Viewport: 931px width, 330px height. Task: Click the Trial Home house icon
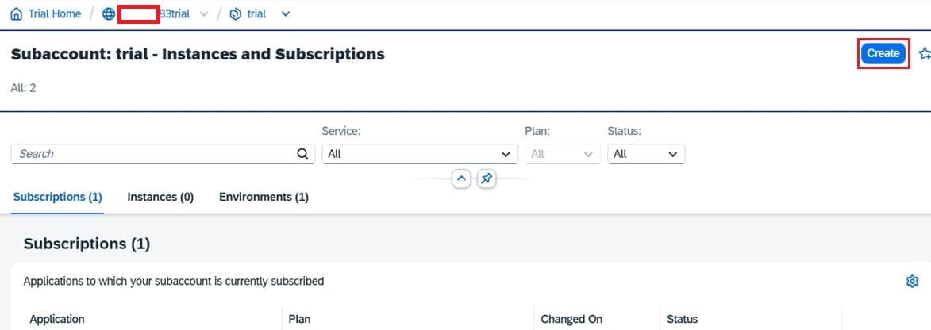coord(17,14)
